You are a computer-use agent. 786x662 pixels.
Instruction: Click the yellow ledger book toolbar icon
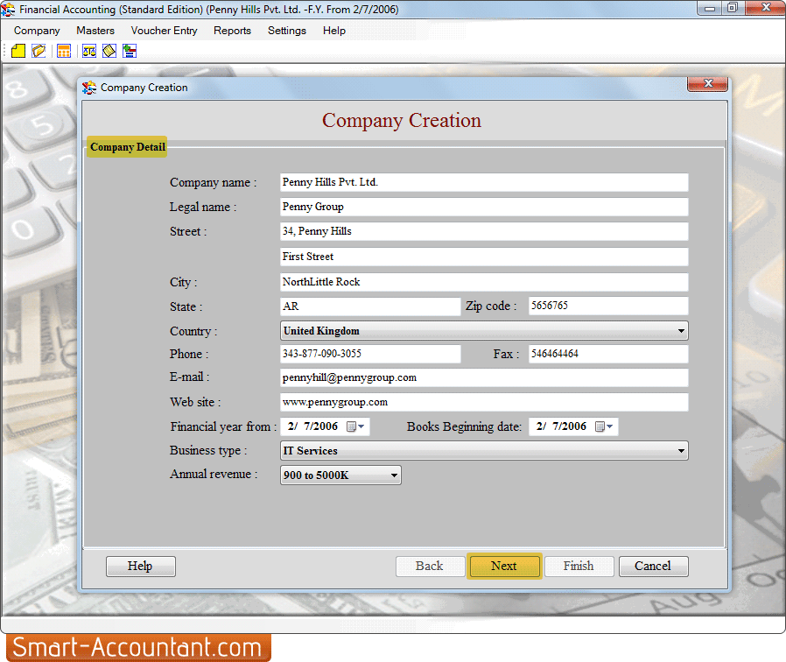pyautogui.click(x=109, y=51)
